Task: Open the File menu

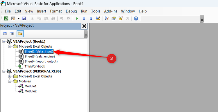Action: point(8,11)
